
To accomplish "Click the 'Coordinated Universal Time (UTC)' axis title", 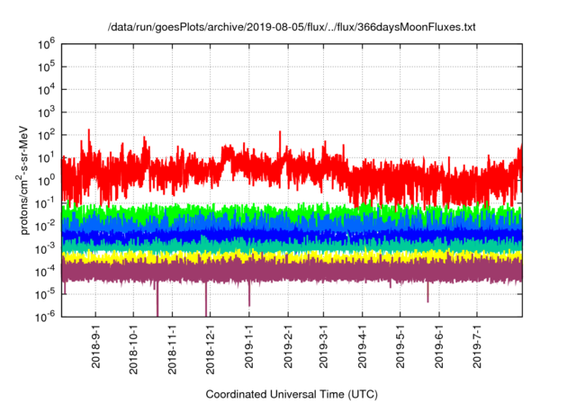I will point(292,395).
